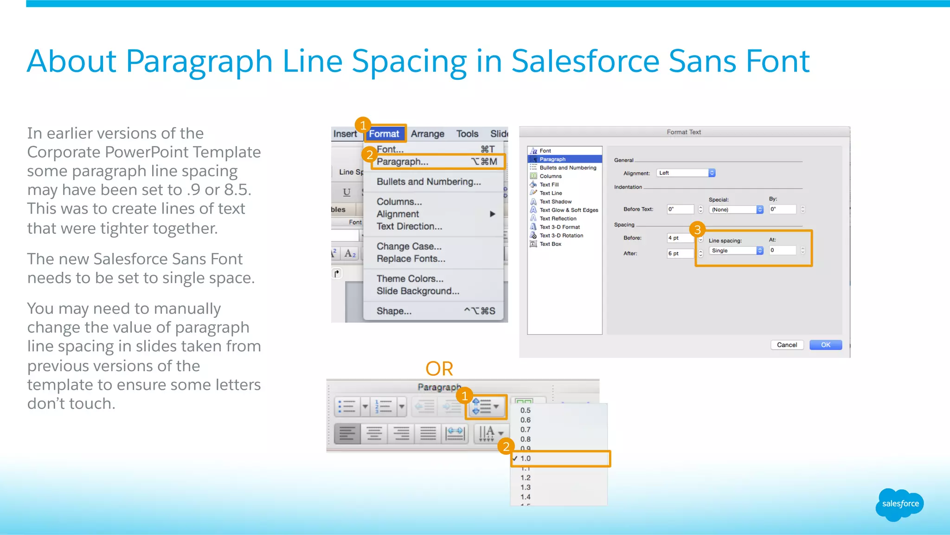Click the Text 3-D Format icon
The image size is (950, 535).
[533, 227]
